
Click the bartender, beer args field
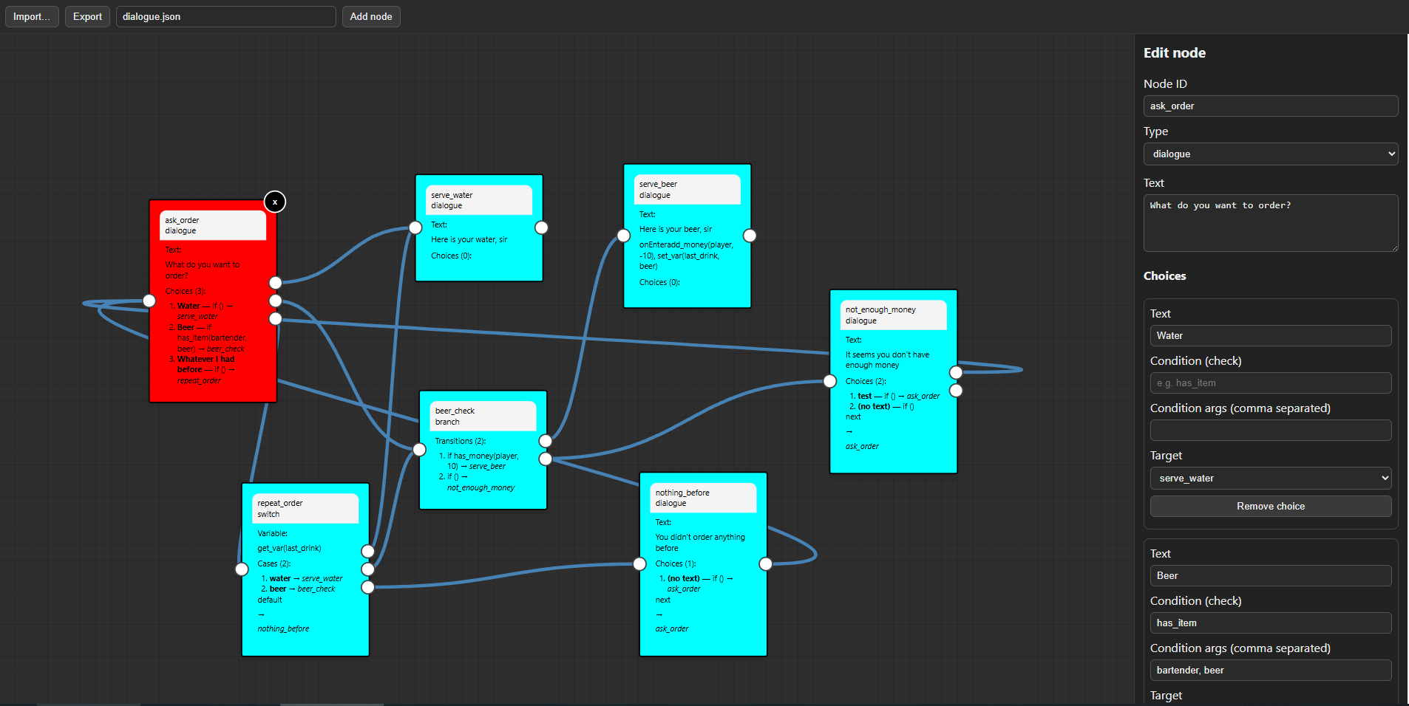pyautogui.click(x=1270, y=670)
